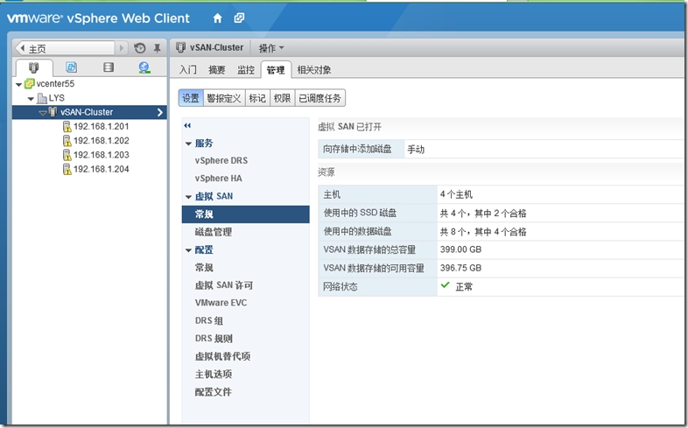Screen dimensions: 688x428
Task: Collapse settings sidebar with double-arrow icon
Action: click(188, 125)
